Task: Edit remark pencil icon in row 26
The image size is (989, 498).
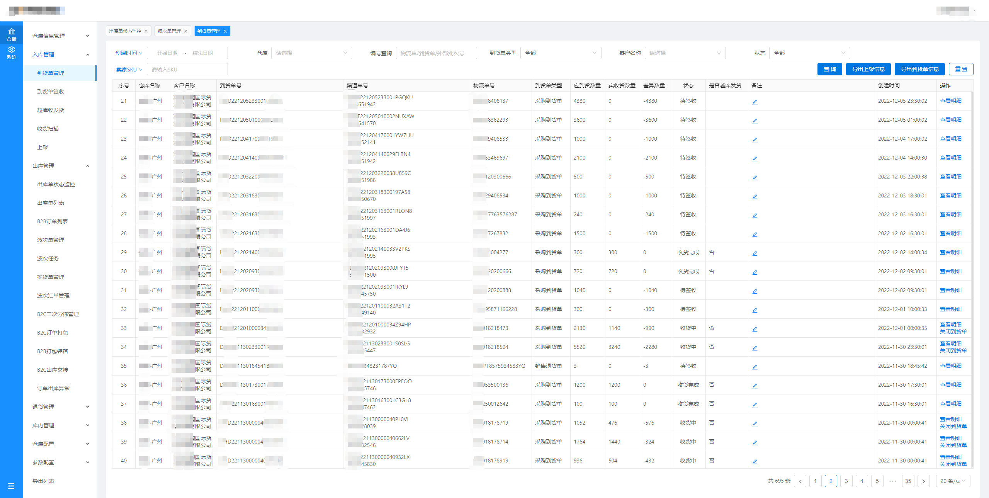Action: (755, 196)
